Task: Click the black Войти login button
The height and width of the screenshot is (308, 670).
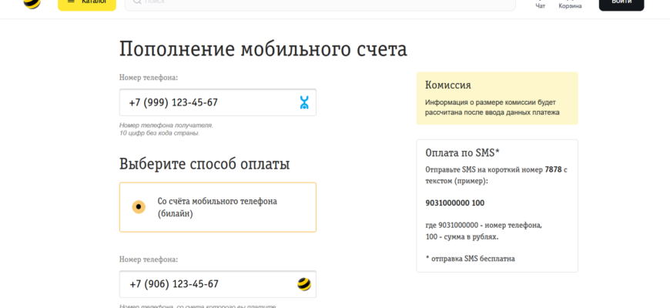Action: coord(621,3)
